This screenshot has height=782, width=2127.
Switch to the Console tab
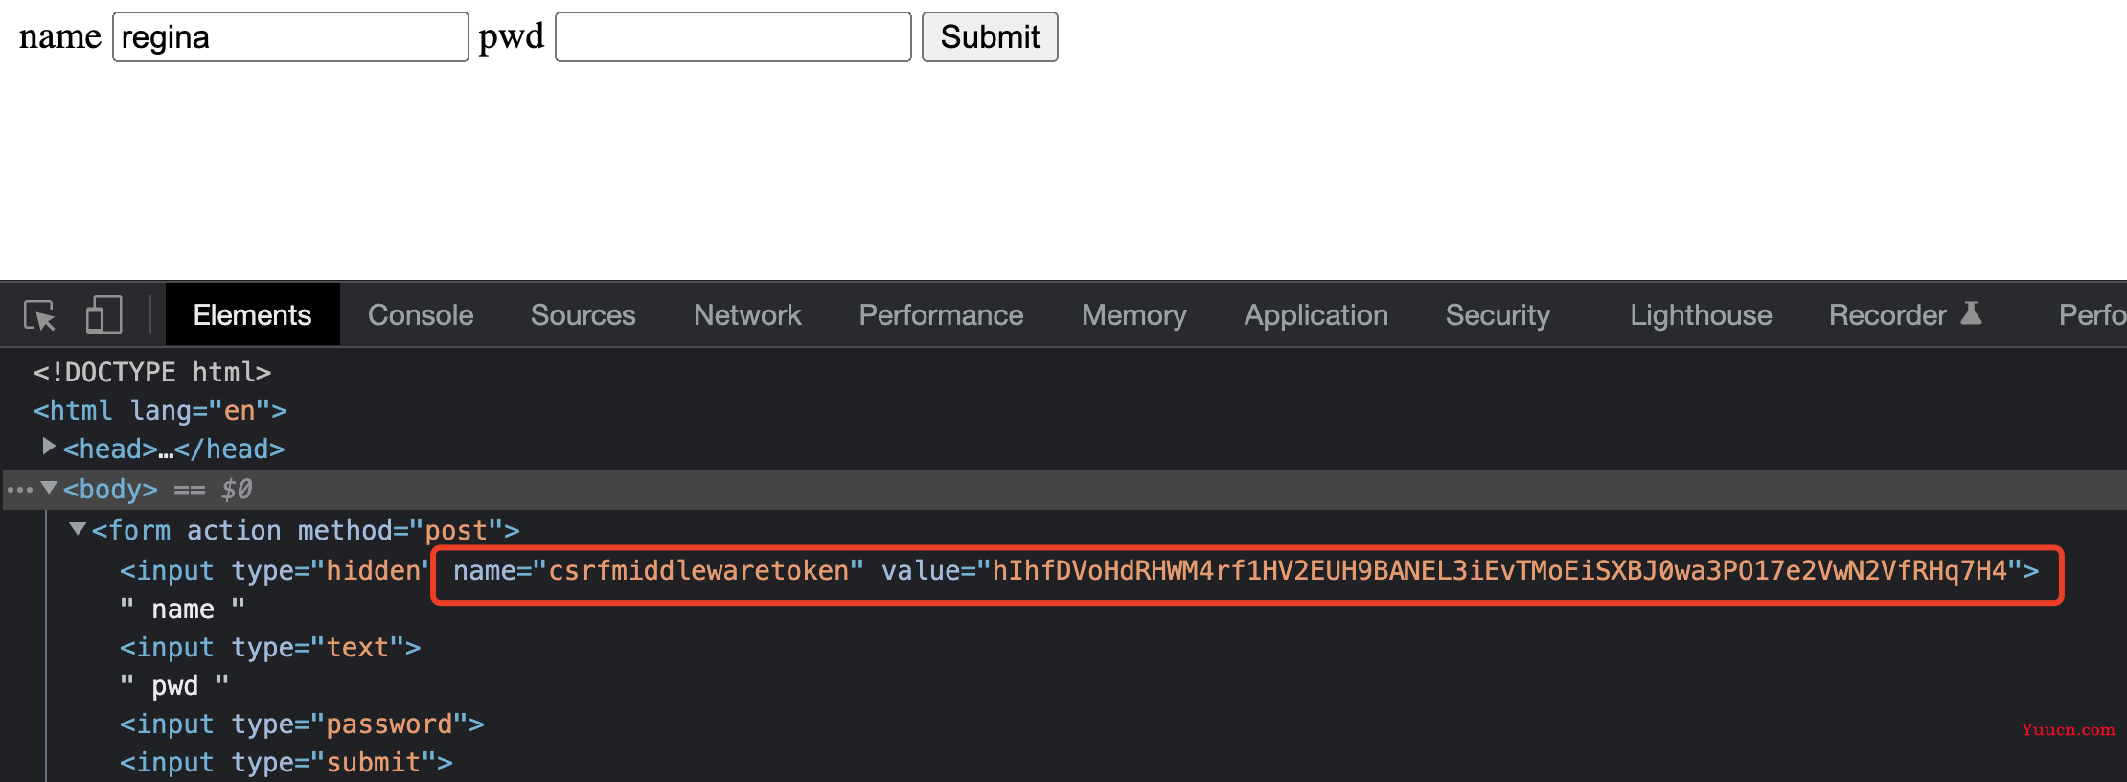(x=421, y=315)
